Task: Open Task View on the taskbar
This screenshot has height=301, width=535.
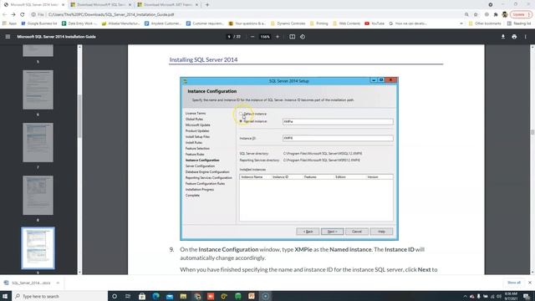Action: [128, 296]
